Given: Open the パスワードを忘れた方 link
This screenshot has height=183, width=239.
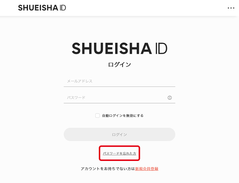Looking at the screenshot, I should point(119,153).
